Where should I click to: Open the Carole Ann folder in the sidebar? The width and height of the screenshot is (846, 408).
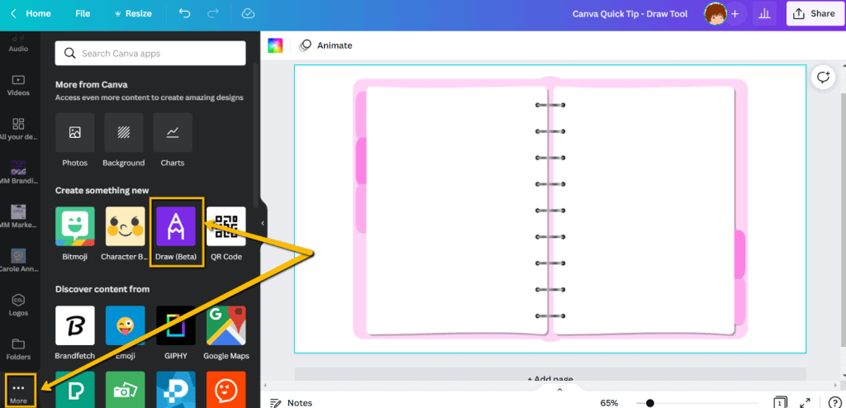(18, 261)
